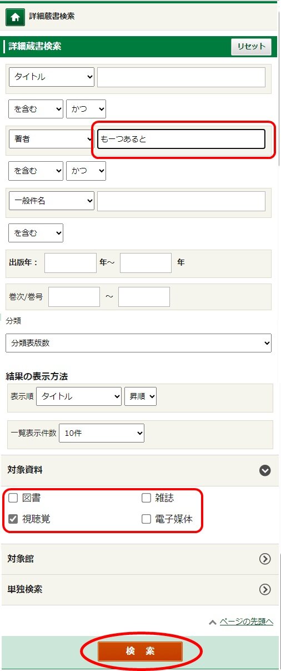This screenshot has height=671, width=281.
Task: Click the green home icon
Action: pyautogui.click(x=15, y=17)
